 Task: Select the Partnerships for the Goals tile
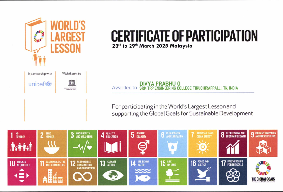coord(233,172)
